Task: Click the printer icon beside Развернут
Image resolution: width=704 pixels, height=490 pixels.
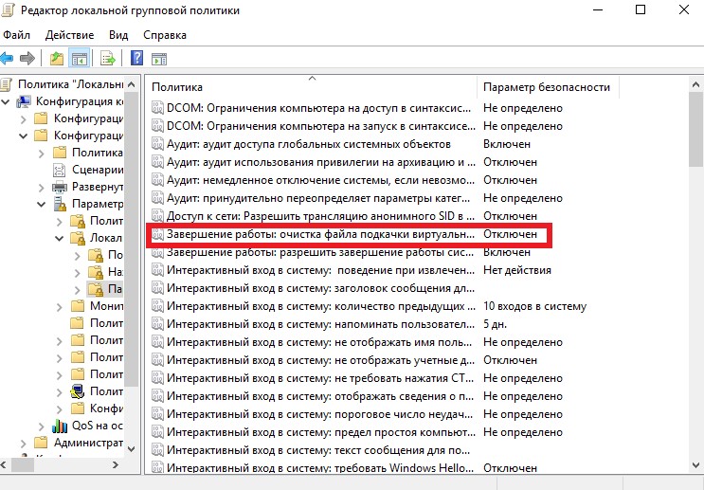Action: click(x=60, y=187)
